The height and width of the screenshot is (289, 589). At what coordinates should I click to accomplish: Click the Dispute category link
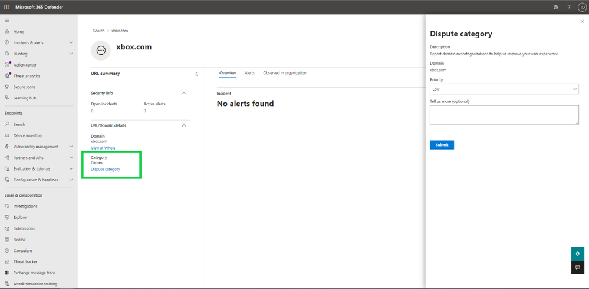[106, 169]
